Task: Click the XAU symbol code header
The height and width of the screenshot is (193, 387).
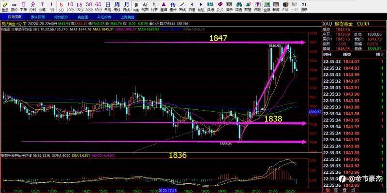Action: 327,24
